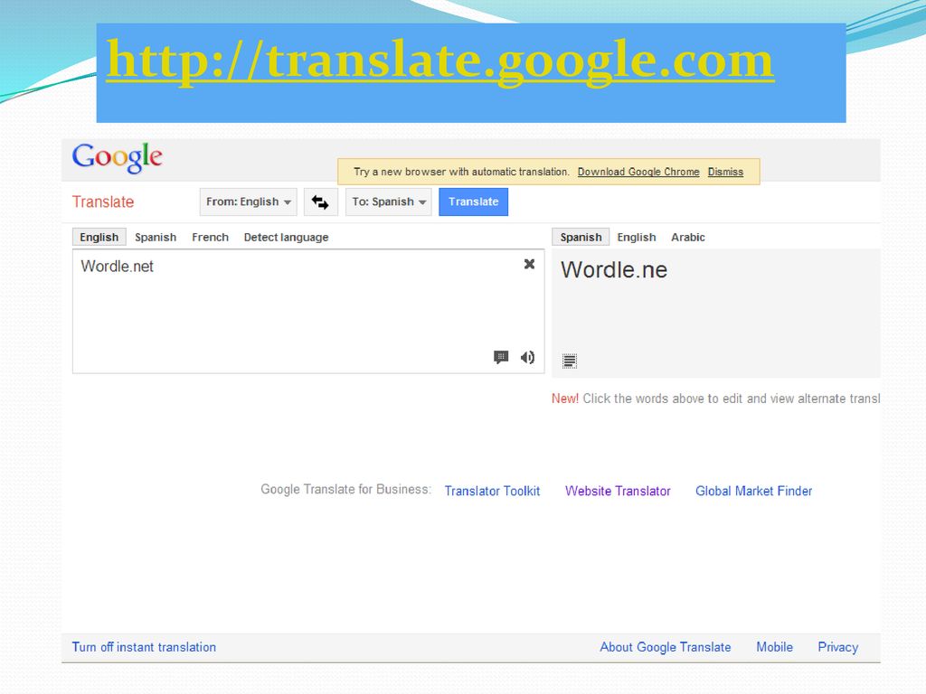The width and height of the screenshot is (926, 694).
Task: Select Arabic target language tab
Action: 688,238
